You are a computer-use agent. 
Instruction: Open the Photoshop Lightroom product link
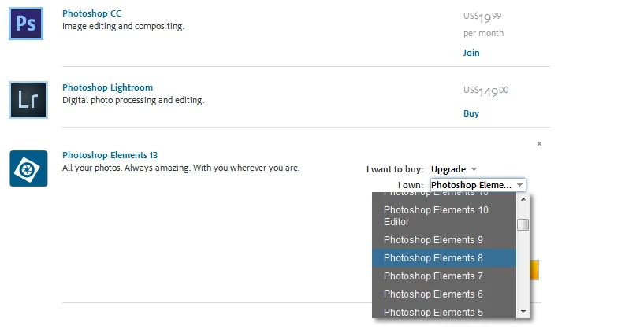[x=107, y=87]
